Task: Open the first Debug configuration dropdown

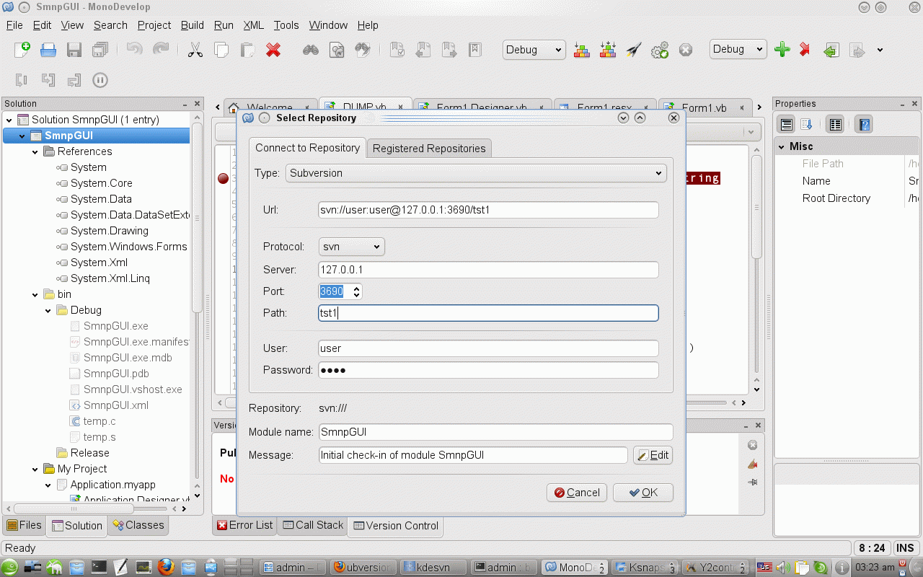Action: [x=534, y=49]
